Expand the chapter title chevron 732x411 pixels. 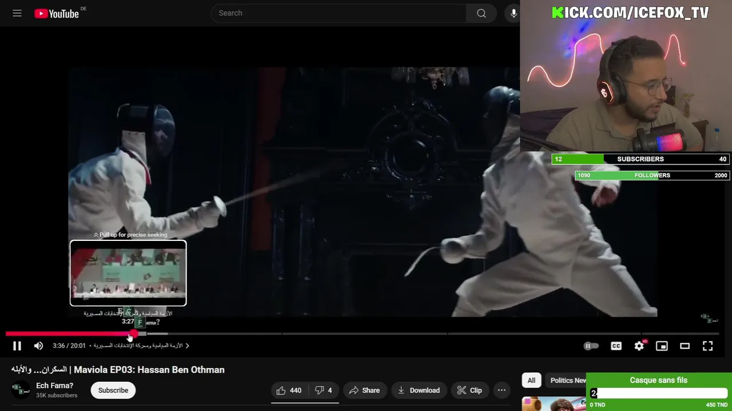(x=187, y=346)
